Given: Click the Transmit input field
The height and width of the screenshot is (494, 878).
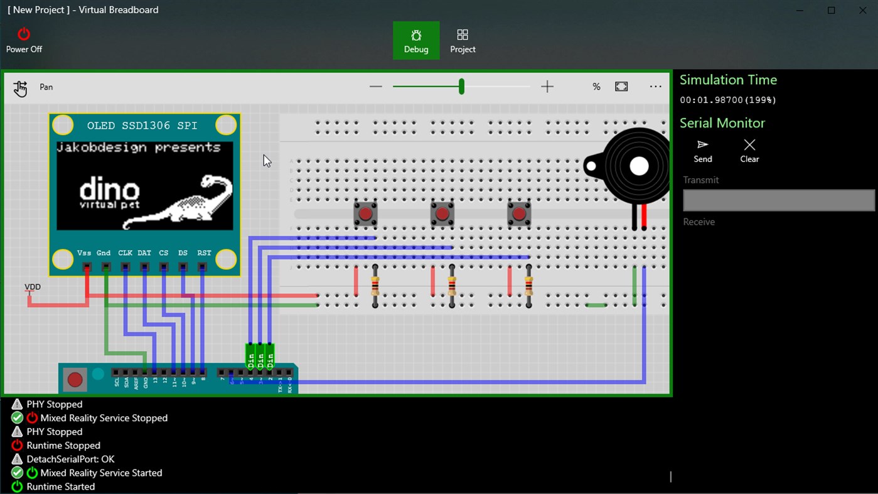Looking at the screenshot, I should pos(778,200).
